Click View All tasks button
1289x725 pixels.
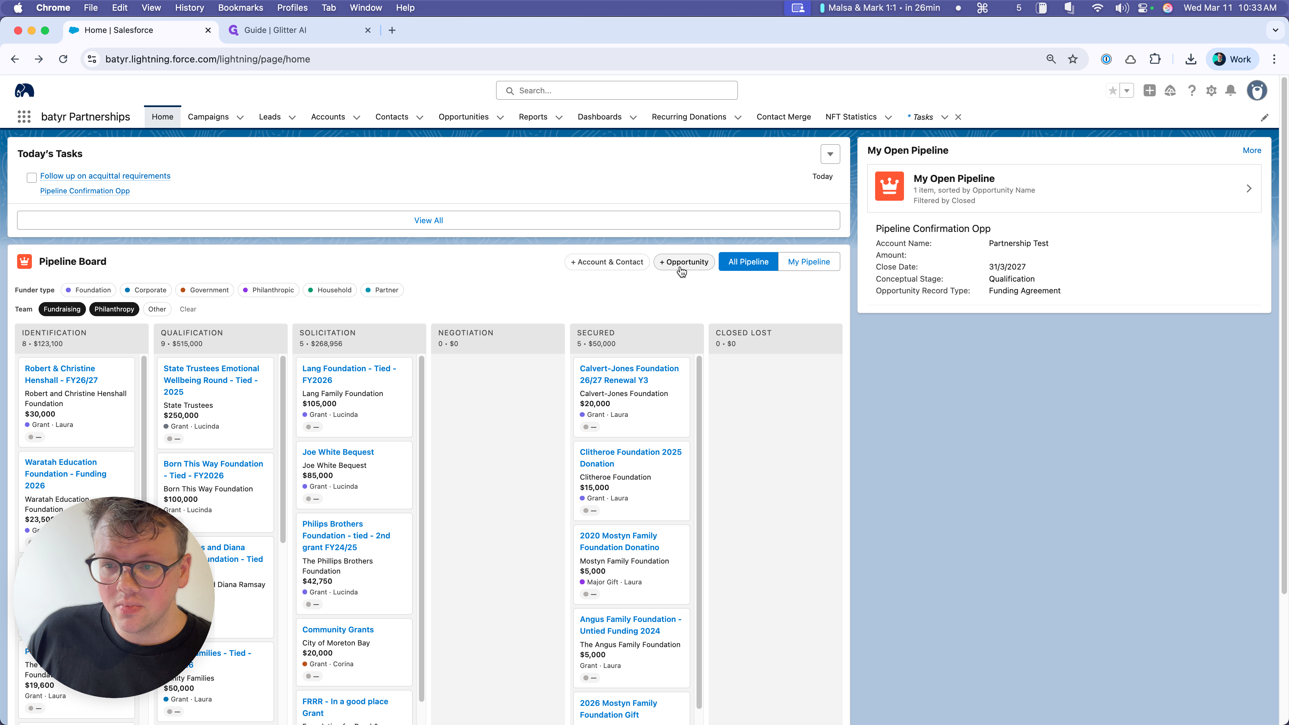(428, 220)
